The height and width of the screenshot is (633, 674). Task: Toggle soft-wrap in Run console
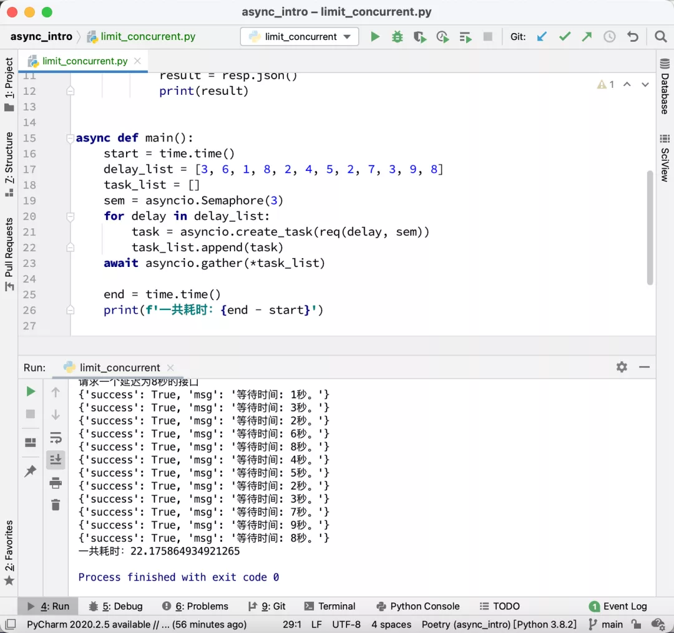[x=56, y=437]
